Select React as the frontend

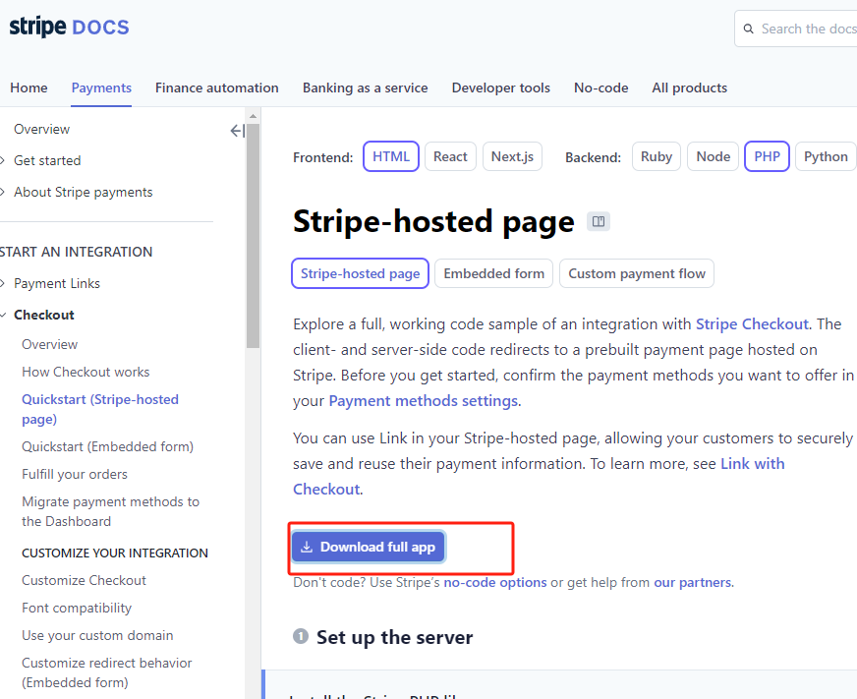point(450,156)
